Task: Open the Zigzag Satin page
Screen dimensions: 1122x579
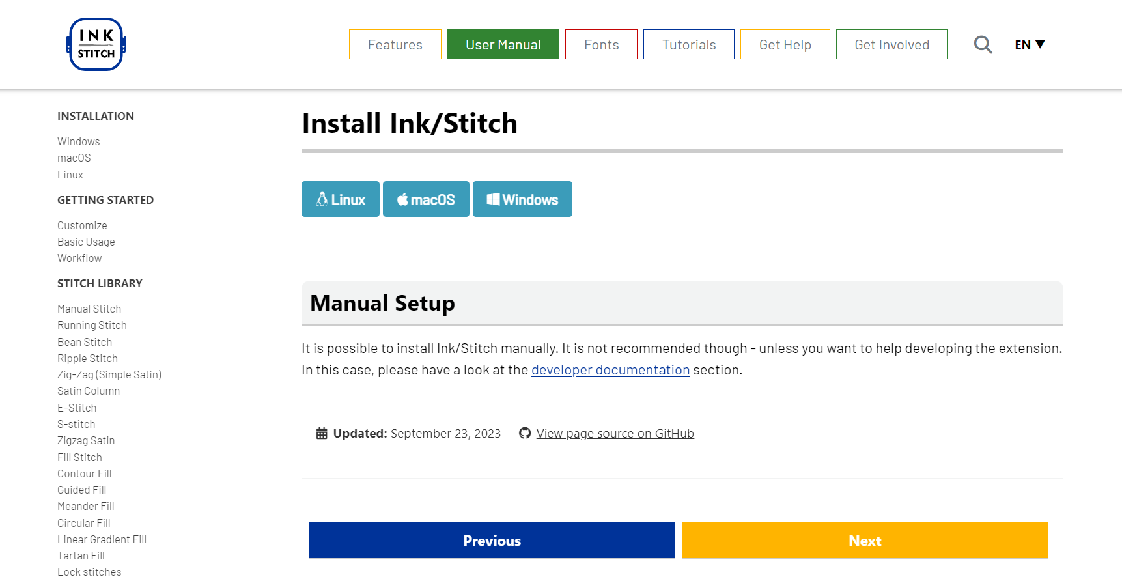Action: 86,440
